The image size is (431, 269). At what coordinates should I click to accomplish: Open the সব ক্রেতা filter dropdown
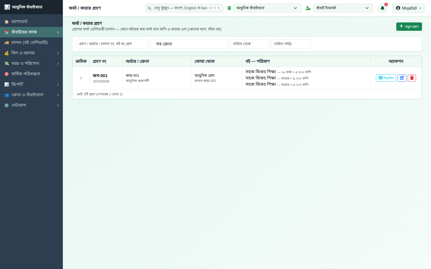click(189, 44)
